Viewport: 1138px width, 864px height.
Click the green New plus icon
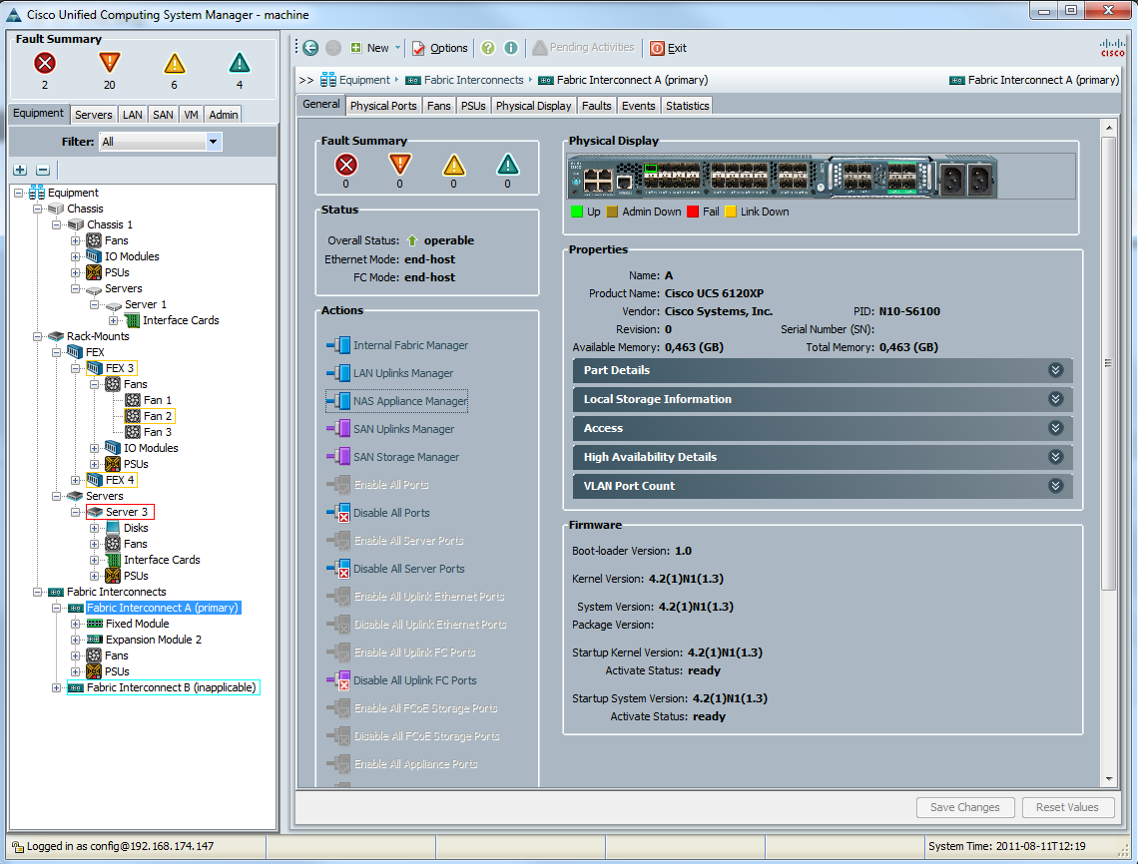[355, 48]
